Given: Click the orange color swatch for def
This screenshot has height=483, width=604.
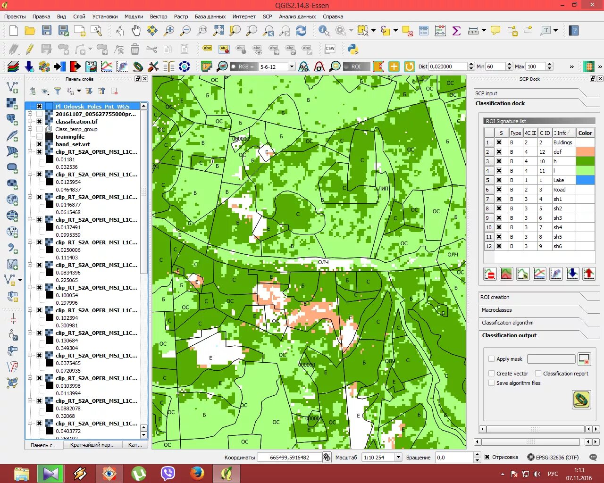Looking at the screenshot, I should pyautogui.click(x=585, y=152).
